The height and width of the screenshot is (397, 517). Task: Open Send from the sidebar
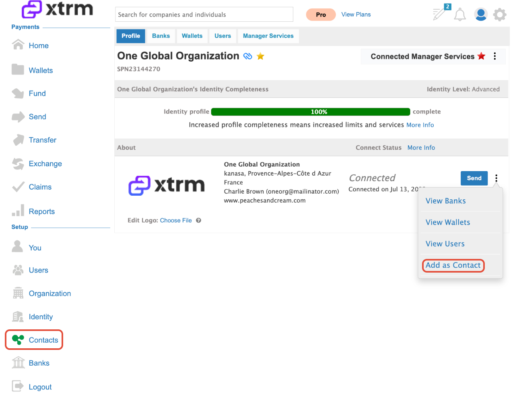pyautogui.click(x=37, y=117)
